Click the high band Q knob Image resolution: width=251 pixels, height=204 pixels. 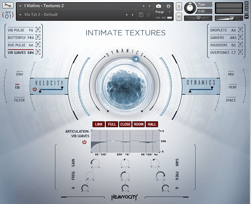(166, 188)
